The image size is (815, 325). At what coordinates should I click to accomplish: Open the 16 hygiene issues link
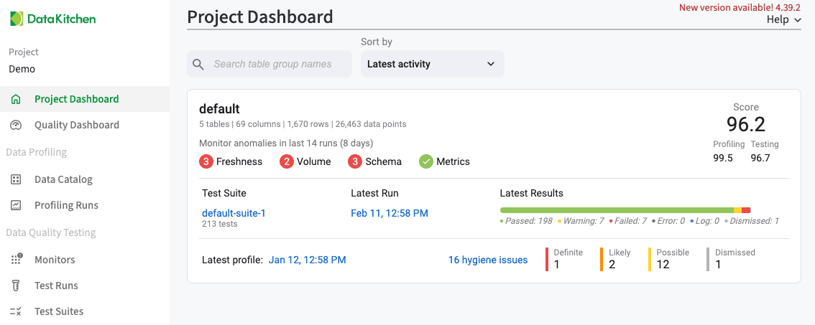[x=488, y=260]
